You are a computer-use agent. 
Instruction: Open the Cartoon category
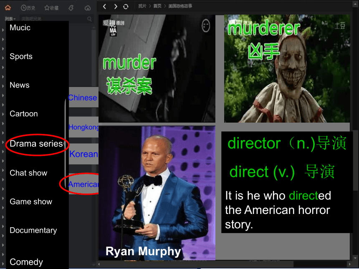[23, 114]
